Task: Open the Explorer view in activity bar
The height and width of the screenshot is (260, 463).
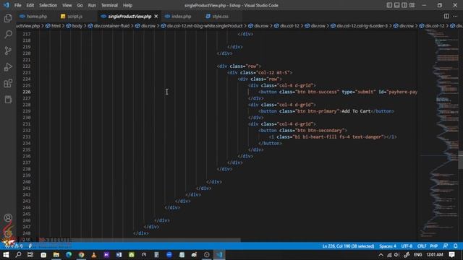Action: pos(8,18)
